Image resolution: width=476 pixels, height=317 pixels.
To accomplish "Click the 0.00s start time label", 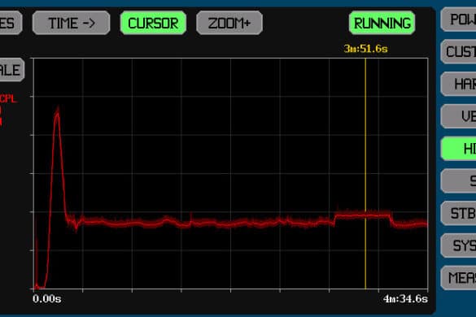I will coord(47,299).
